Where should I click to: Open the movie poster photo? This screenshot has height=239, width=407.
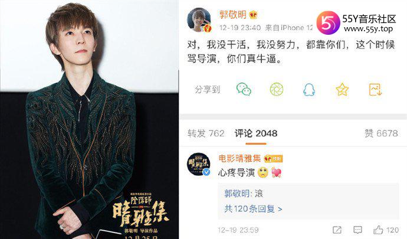click(x=89, y=119)
